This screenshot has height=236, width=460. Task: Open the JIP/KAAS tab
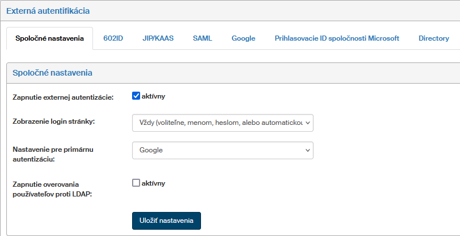pyautogui.click(x=158, y=38)
